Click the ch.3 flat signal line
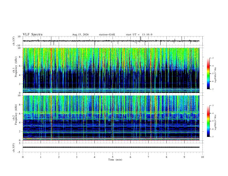 [111, 147]
